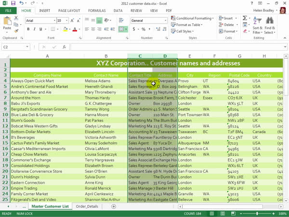This screenshot has height=217, width=289.
Task: Toggle Top Align vertical alignment
Action: click(x=87, y=20)
